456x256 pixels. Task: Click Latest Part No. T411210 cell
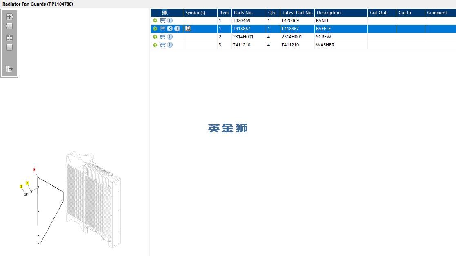tap(297, 45)
